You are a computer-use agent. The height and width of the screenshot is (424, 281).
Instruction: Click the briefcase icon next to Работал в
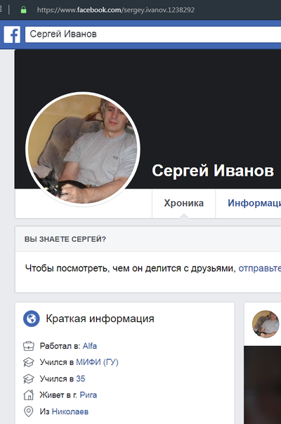[29, 346]
